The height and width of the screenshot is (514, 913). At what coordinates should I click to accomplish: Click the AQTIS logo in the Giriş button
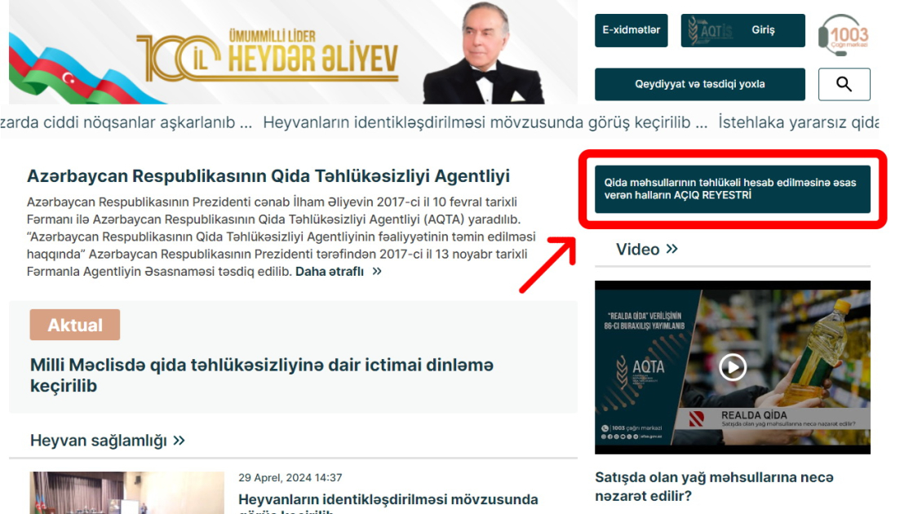710,30
